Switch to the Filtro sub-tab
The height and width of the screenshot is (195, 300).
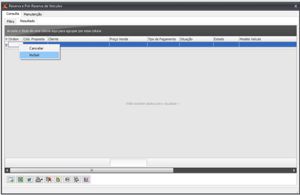tap(10, 22)
